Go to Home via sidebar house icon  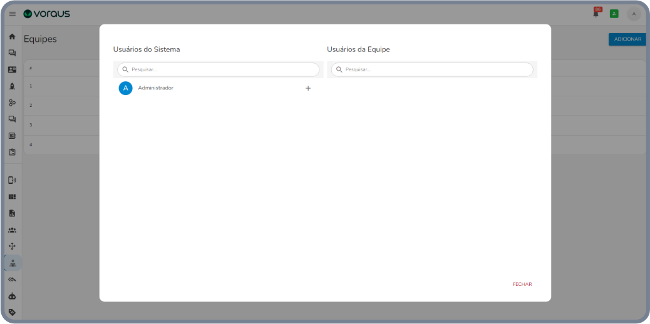pos(12,37)
